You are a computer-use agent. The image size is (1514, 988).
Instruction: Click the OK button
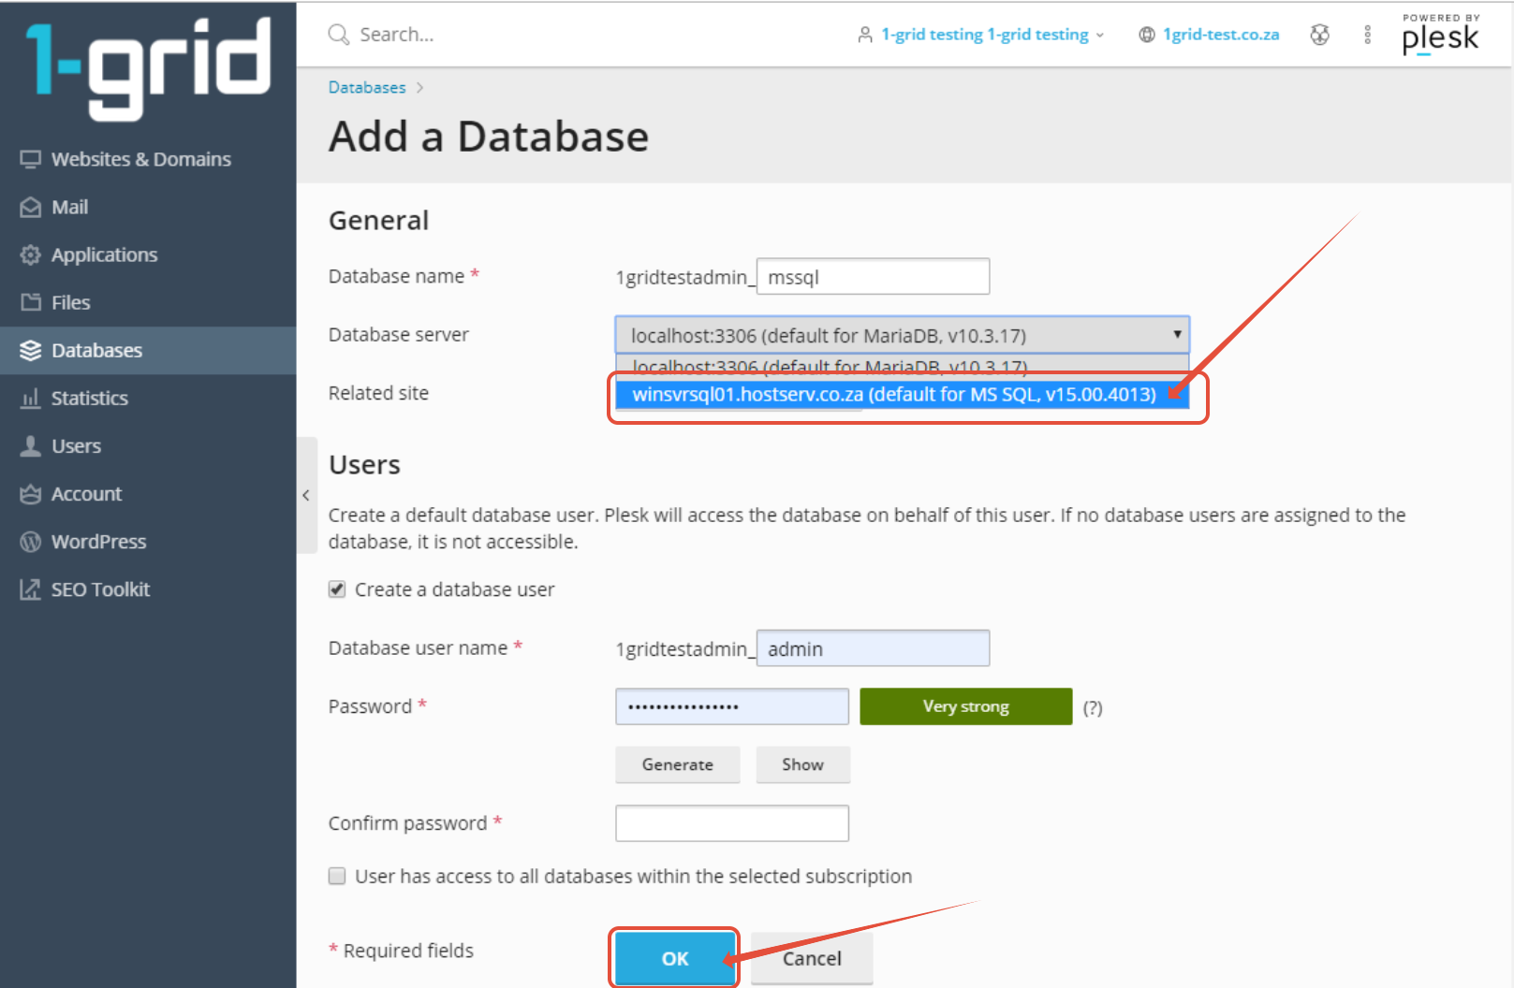[x=675, y=958]
